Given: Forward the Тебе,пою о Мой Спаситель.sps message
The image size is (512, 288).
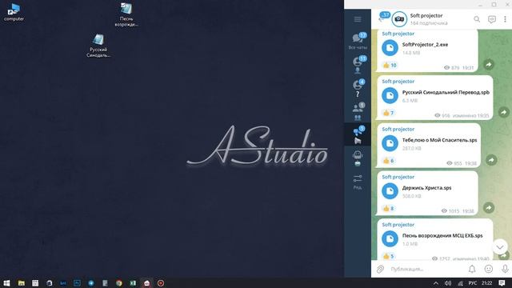Looking at the screenshot, I should 491,160.
